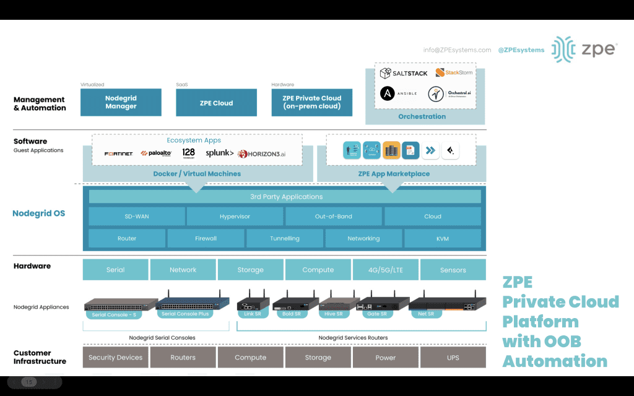
Task: Click the Guest Applications subtitle
Action: click(x=38, y=150)
